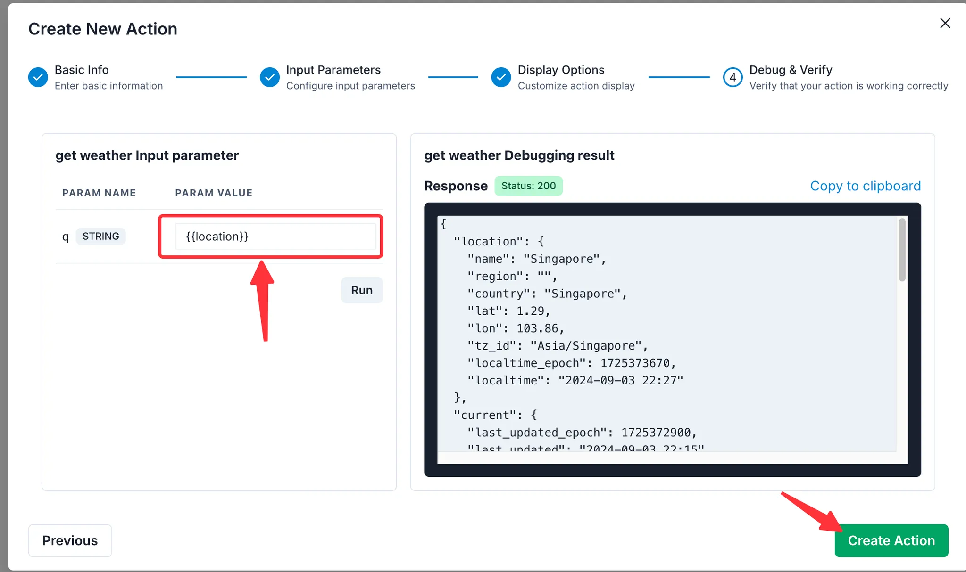Close the Create New Action dialog
This screenshot has width=966, height=572.
tap(945, 23)
